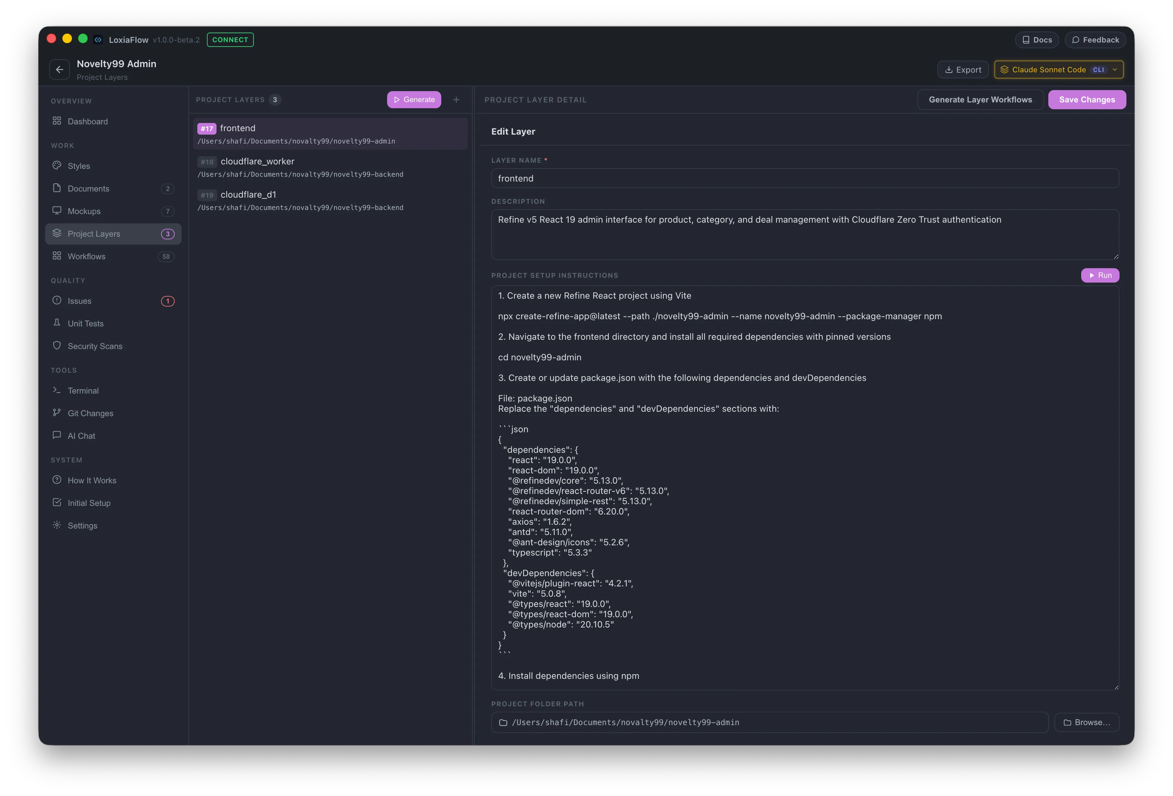This screenshot has width=1173, height=796.
Task: Open Terminal in the sidebar
Action: pos(113,391)
